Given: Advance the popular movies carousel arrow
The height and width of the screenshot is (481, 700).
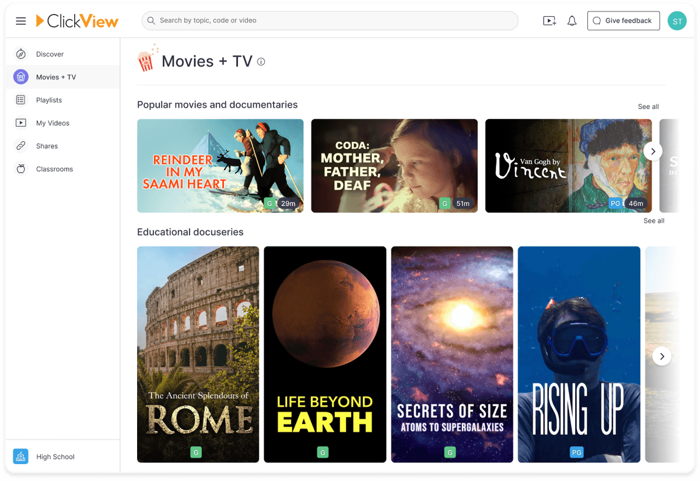Looking at the screenshot, I should pyautogui.click(x=653, y=151).
